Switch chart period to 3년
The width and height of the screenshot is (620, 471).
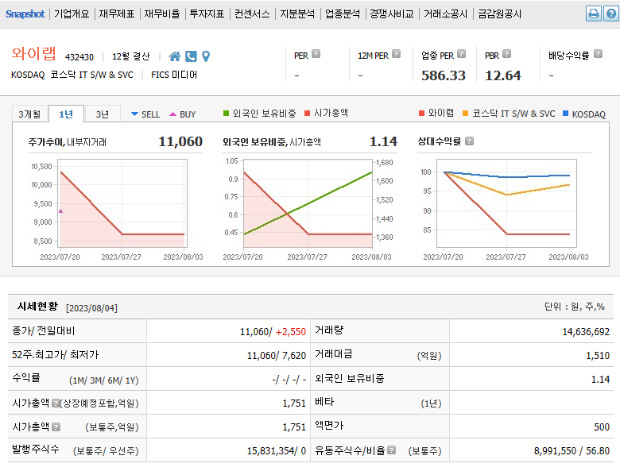tap(103, 114)
